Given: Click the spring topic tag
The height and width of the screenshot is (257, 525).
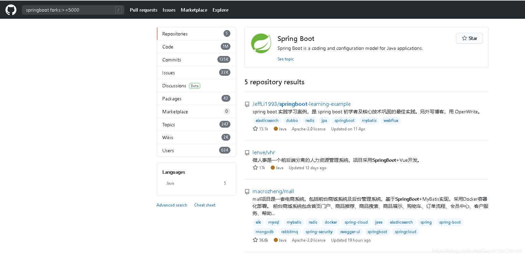Looking at the screenshot, I should pyautogui.click(x=426, y=222).
